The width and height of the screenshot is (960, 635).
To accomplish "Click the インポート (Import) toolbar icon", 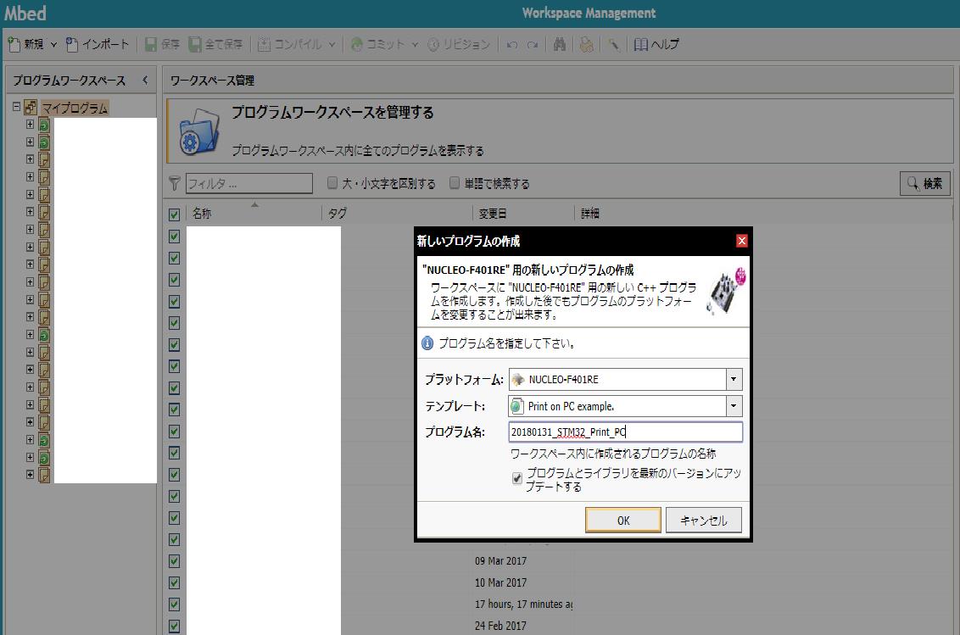I will click(x=72, y=44).
